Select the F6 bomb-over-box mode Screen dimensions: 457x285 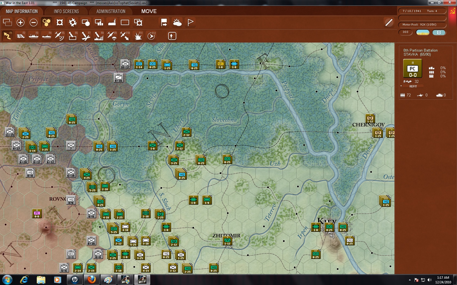(x=73, y=36)
